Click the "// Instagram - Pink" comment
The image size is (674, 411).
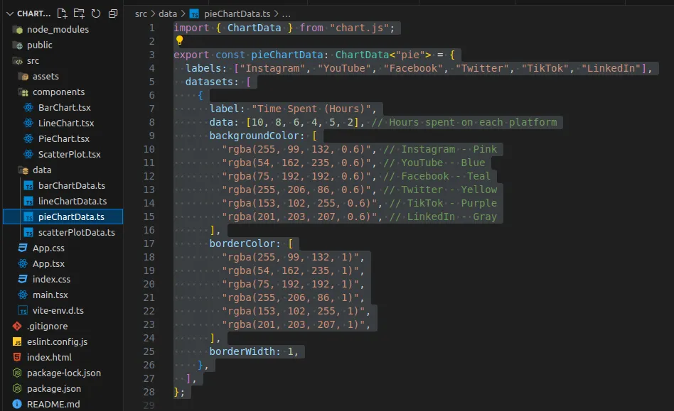[440, 149]
